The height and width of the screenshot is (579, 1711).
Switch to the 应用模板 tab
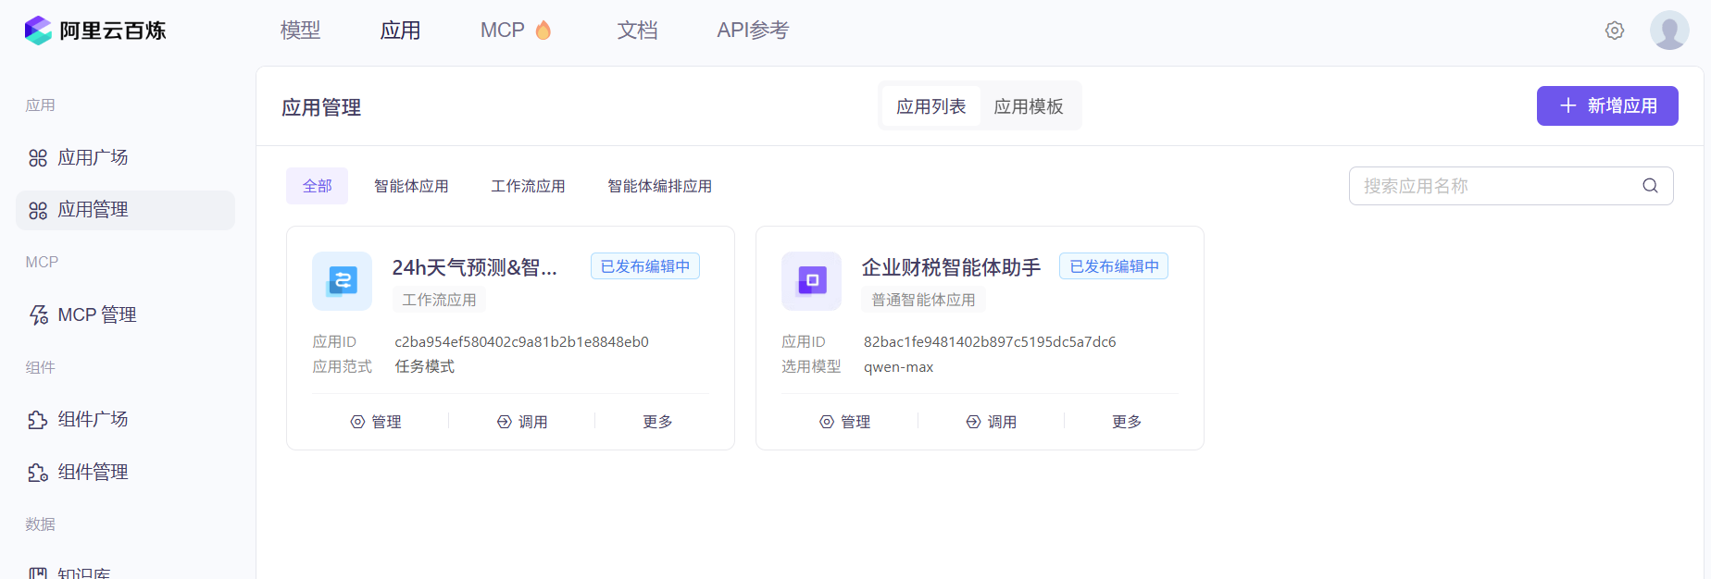point(1029,106)
